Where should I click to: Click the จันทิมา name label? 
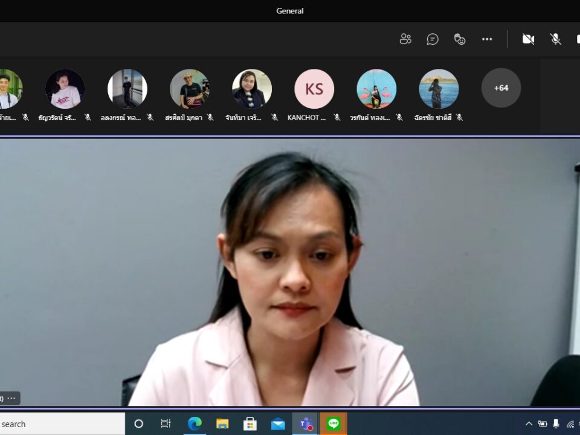click(243, 118)
